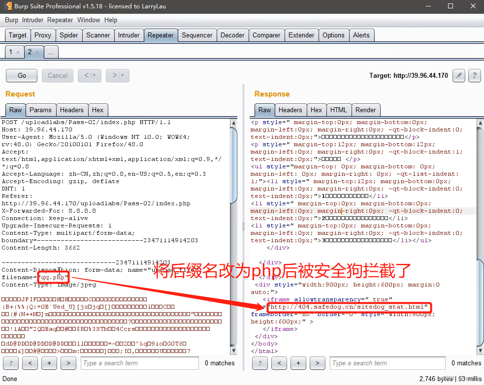Open new Repeater tab with ellipsis tab
The image size is (484, 385).
click(x=51, y=52)
